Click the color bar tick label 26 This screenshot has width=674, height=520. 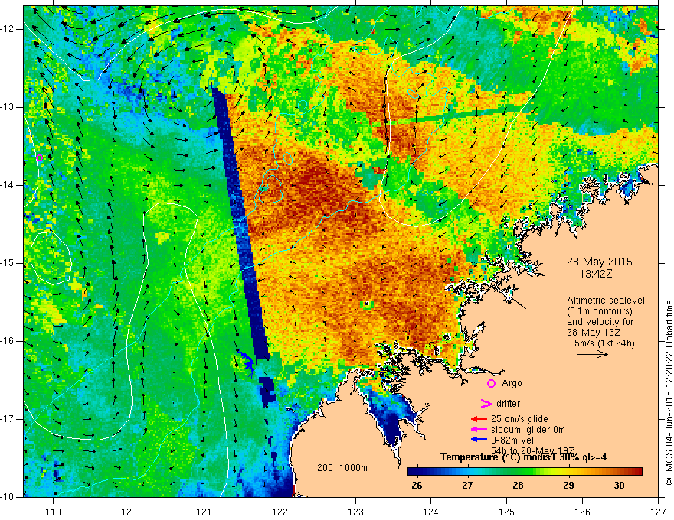click(417, 486)
